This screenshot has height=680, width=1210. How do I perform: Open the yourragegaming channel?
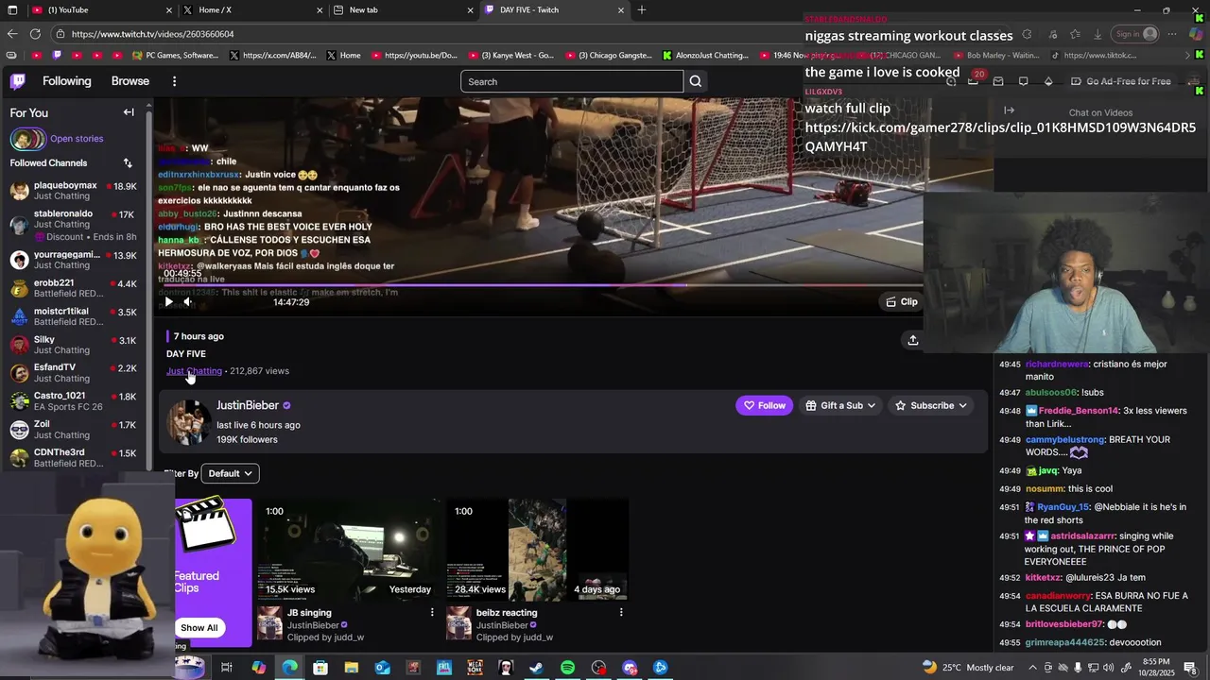(74, 260)
